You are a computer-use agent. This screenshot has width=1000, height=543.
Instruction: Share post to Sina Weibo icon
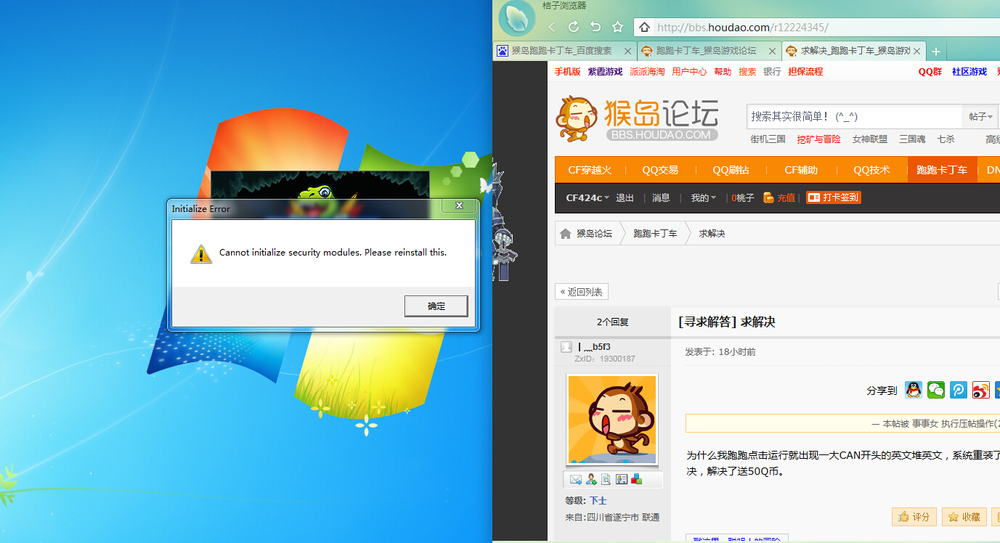click(981, 390)
